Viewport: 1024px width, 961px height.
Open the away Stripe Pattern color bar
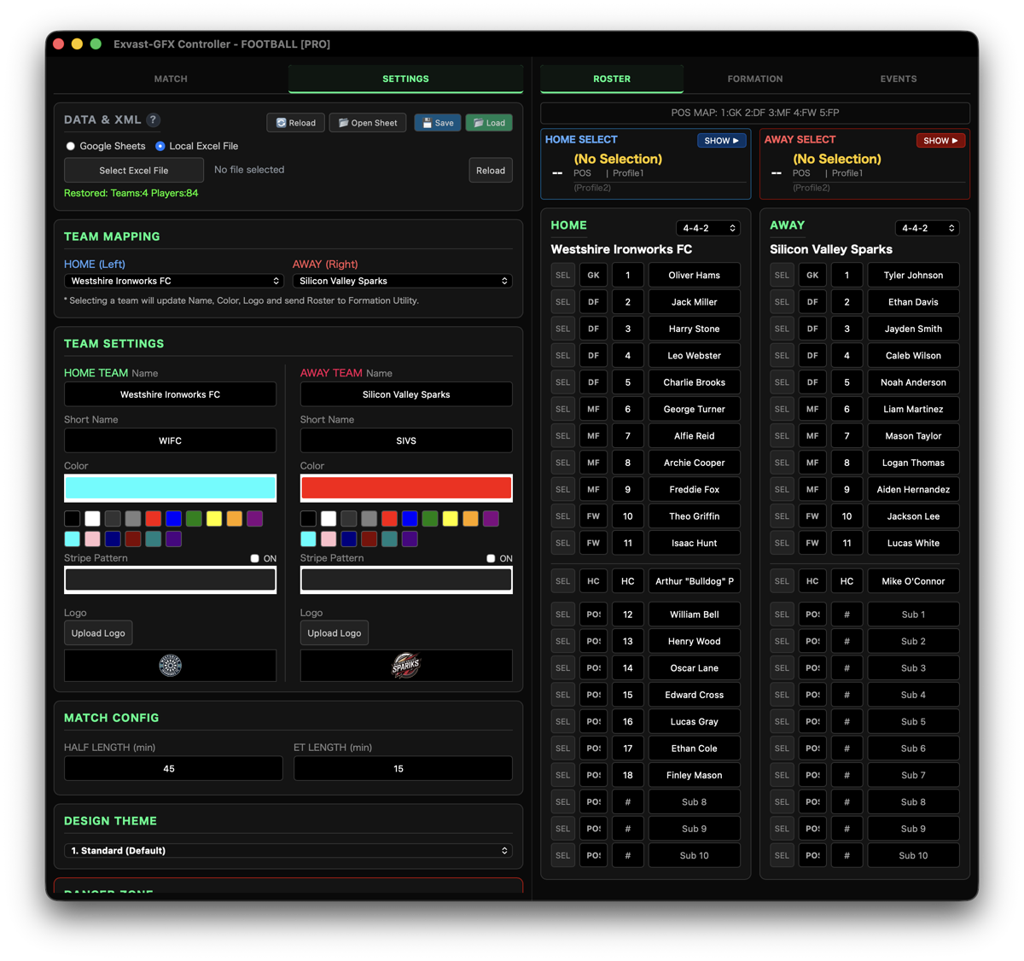[406, 580]
